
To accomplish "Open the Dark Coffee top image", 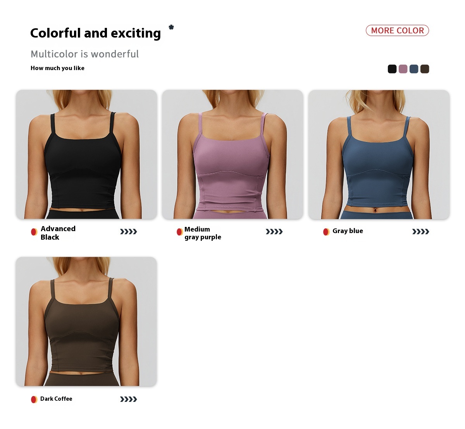I will [x=86, y=321].
